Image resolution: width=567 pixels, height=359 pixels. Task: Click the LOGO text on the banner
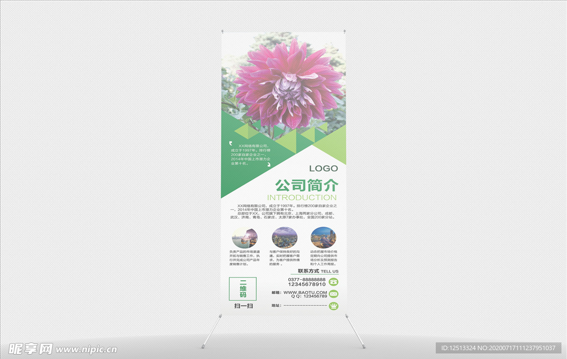pos(323,168)
